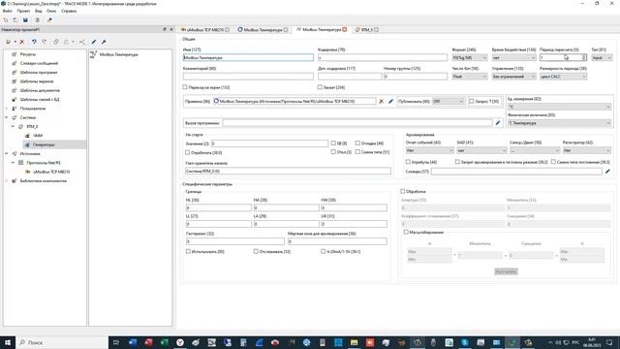Enable the Масштабирование checkbox
This screenshot has width=620, height=349.
pyautogui.click(x=406, y=233)
